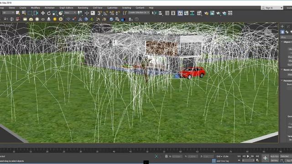The height and width of the screenshot is (164, 292).
Task: Click Render Production teapot icon
Action: [x=218, y=13]
